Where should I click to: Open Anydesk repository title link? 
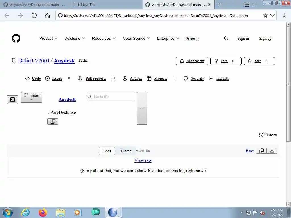point(64,61)
